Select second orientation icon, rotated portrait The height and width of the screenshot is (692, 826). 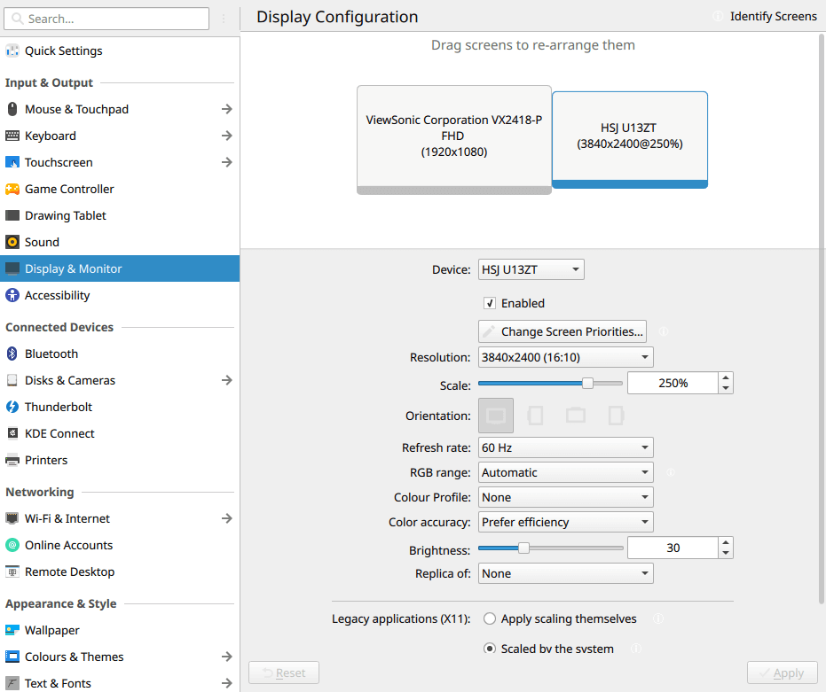coord(535,416)
